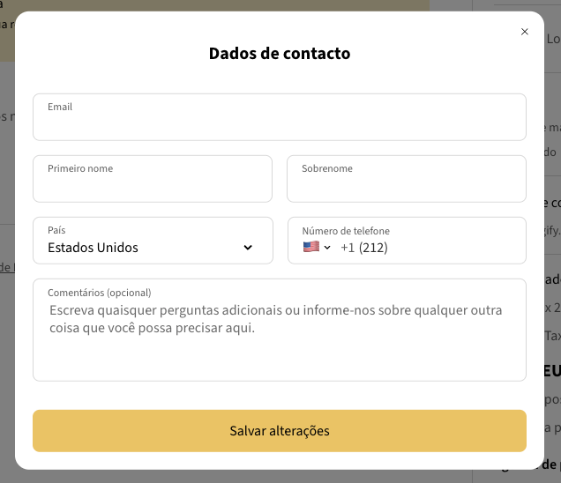Screen dimensions: 561x483
Task: Click the Email field label
Action: (x=60, y=107)
